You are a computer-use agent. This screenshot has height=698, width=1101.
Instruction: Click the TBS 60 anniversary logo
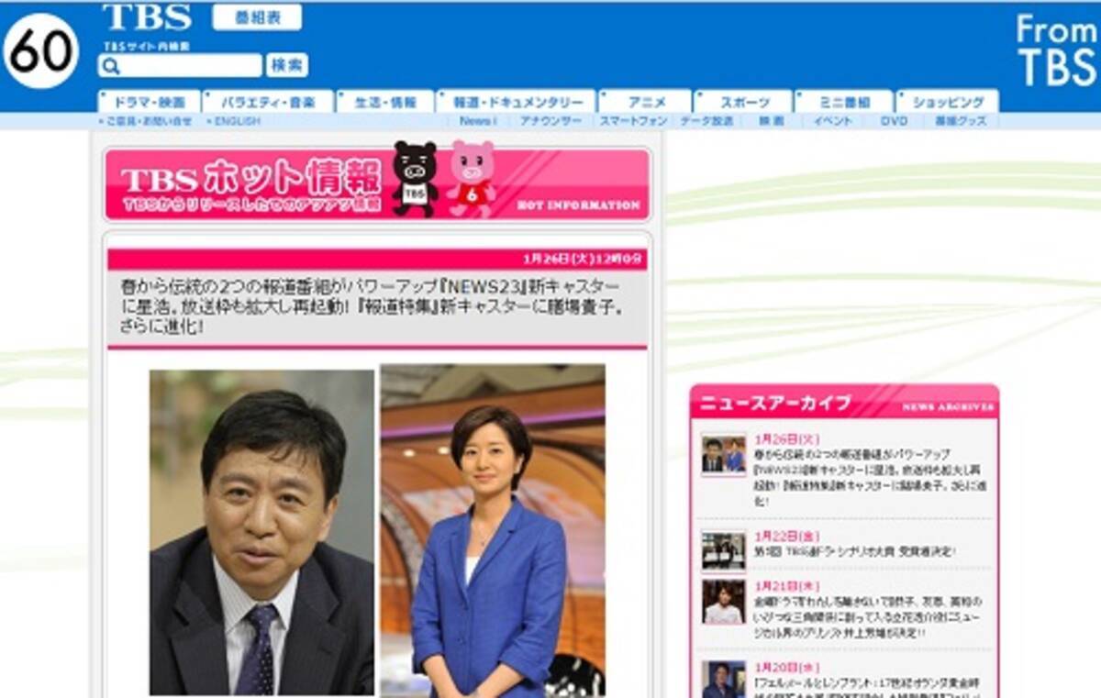click(42, 50)
